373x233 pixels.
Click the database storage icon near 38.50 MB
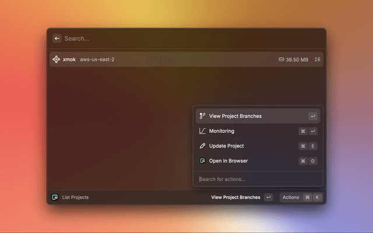point(281,59)
